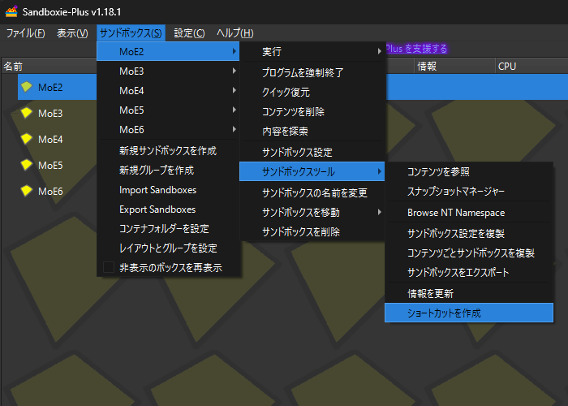Select the MoE6 row in sandbox list
Image resolution: width=568 pixels, height=406 pixels.
point(50,191)
